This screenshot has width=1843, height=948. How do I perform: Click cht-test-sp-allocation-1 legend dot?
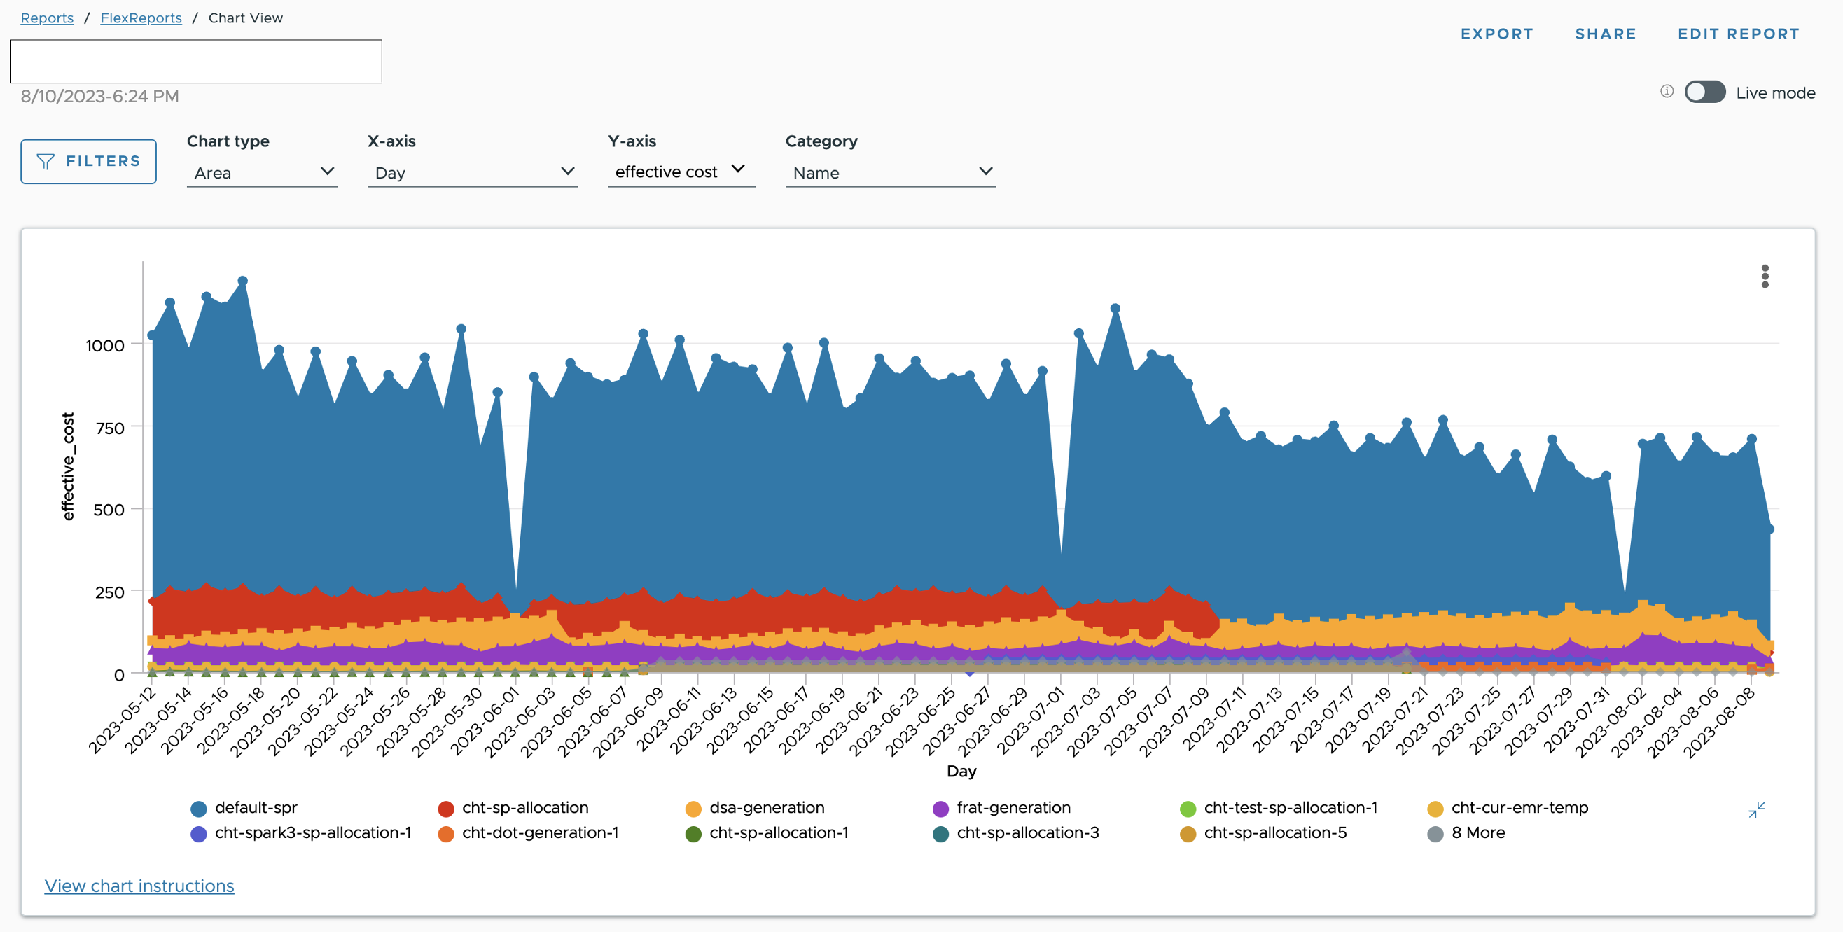click(x=1188, y=809)
